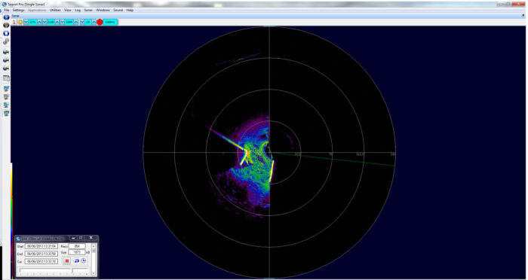The width and height of the screenshot is (528, 280).
Task: Pause log playback with red pause button
Action: [67, 261]
